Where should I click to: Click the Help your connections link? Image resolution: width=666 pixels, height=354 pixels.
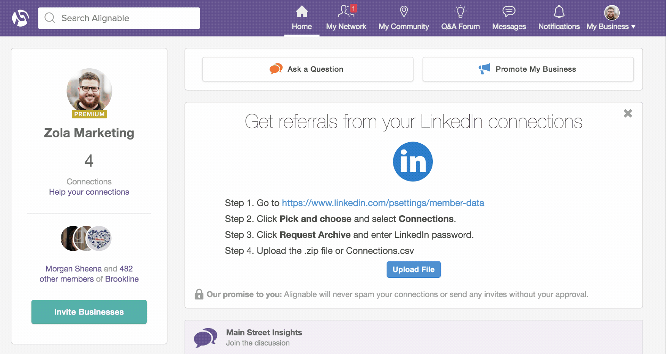pos(89,192)
